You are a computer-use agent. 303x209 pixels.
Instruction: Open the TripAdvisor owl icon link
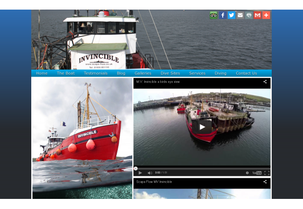pos(214,15)
